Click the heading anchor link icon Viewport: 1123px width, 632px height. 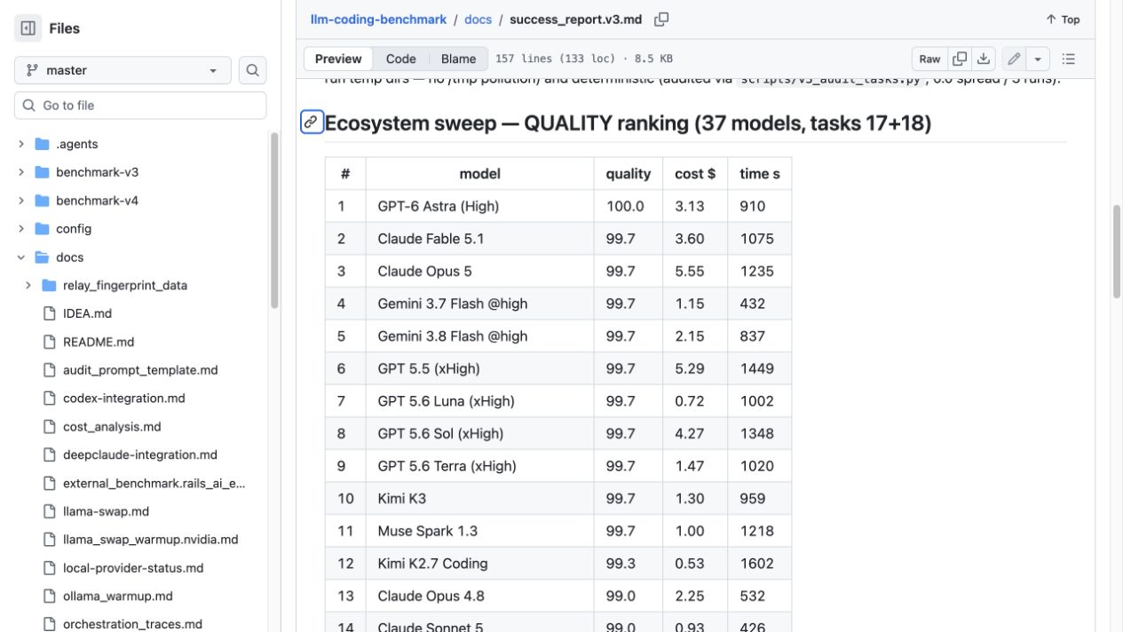(x=312, y=122)
